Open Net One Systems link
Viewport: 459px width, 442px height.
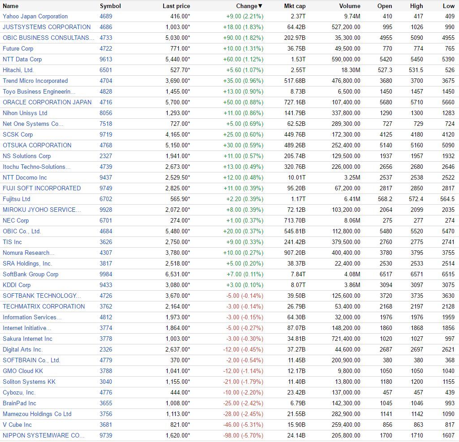(33, 124)
